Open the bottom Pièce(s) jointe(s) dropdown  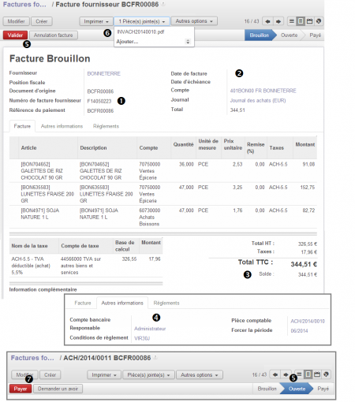[148, 375]
